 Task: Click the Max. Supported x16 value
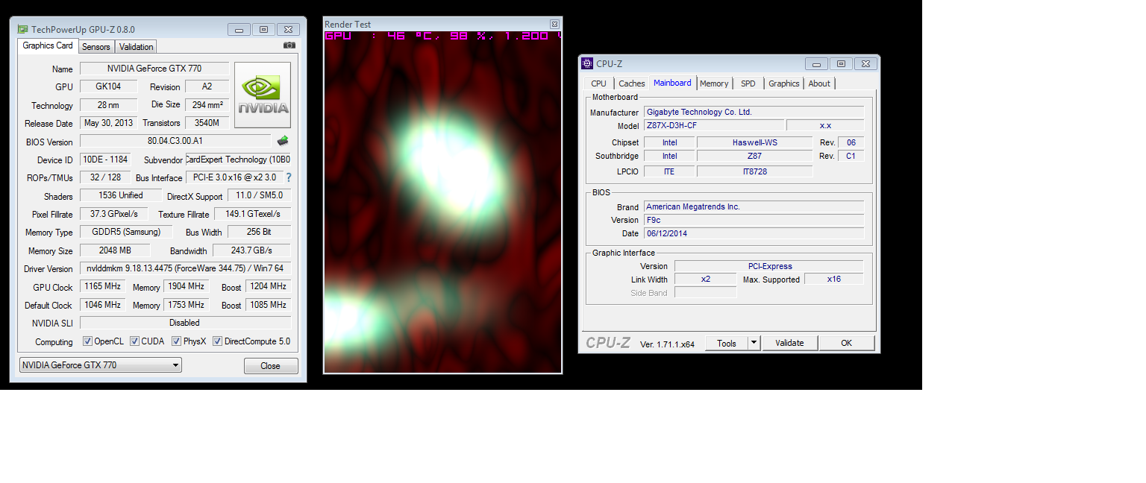pos(834,280)
